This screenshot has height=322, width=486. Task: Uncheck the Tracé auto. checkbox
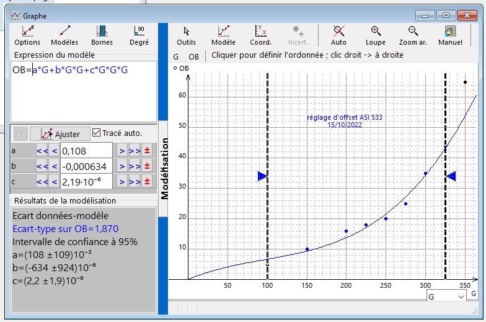tap(96, 133)
